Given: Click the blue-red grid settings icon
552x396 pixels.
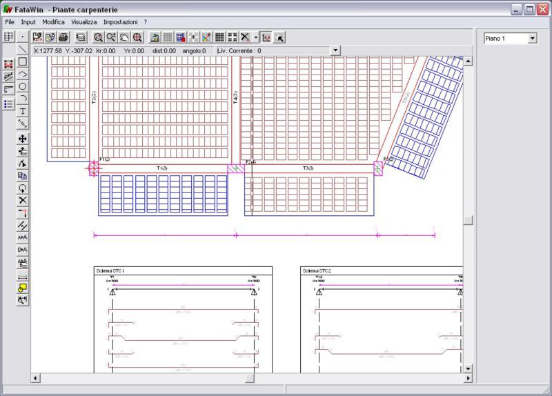Looking at the screenshot, I should [x=181, y=37].
